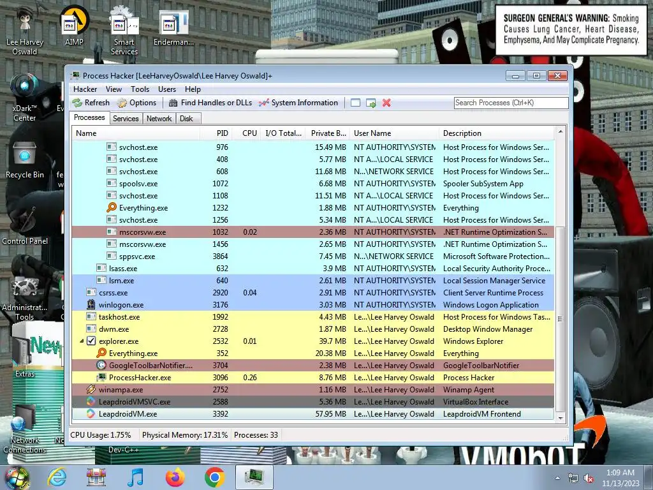
Task: Sort by the CPU column header
Action: [x=247, y=133]
